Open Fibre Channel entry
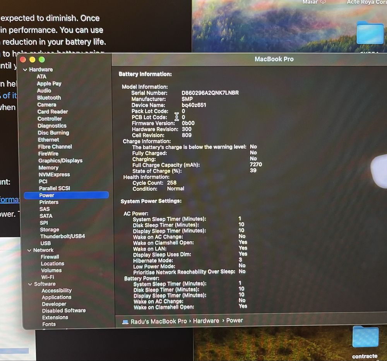The height and width of the screenshot is (361, 387). (x=55, y=147)
